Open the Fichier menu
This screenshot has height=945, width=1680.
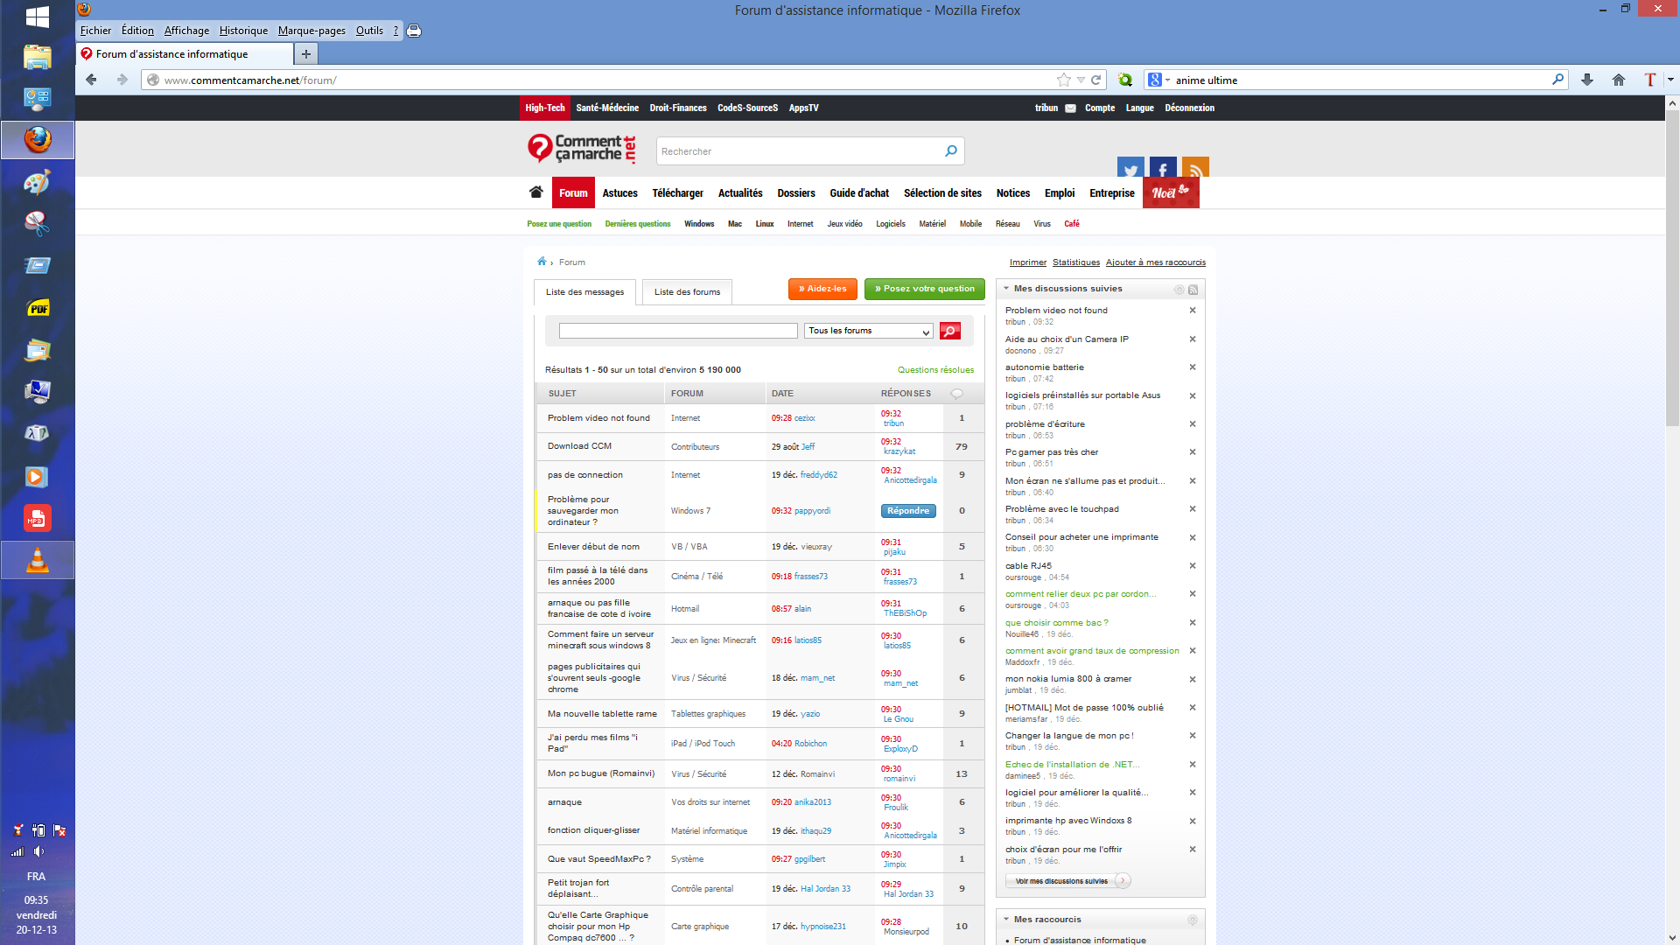click(95, 31)
